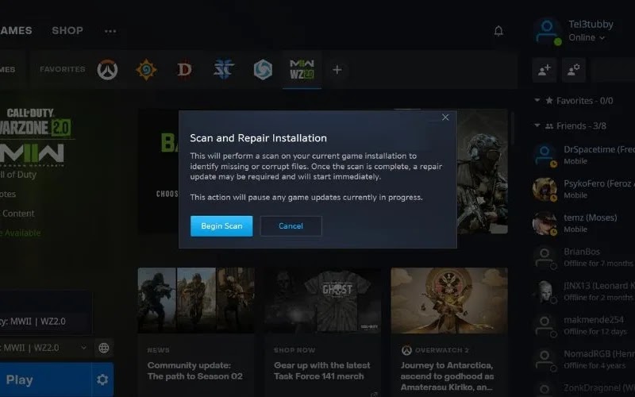This screenshot has width=635, height=397.
Task: Open the notifications bell
Action: click(x=498, y=31)
